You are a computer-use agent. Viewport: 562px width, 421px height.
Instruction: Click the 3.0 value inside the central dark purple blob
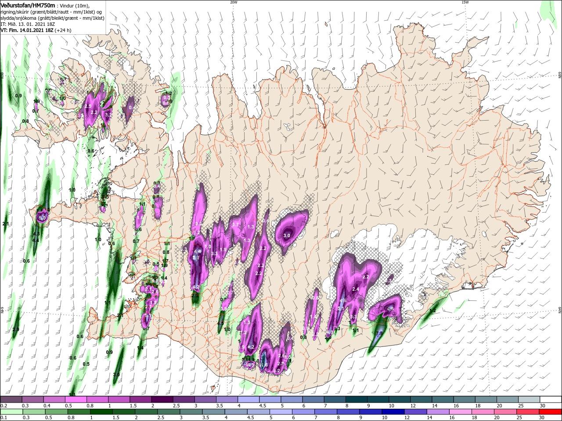click(x=287, y=235)
